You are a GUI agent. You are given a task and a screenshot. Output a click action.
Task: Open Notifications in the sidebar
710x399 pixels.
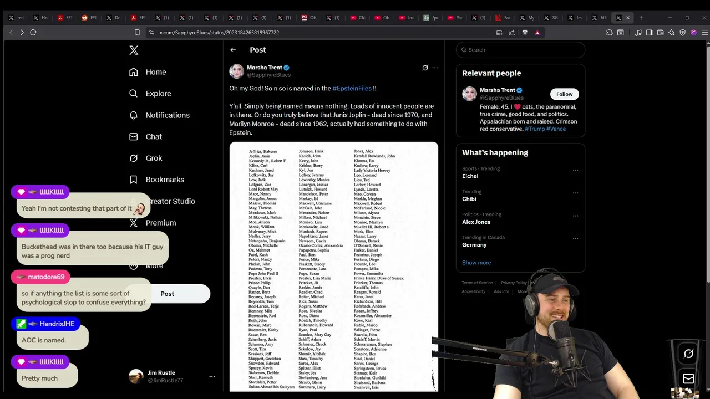tap(159, 115)
